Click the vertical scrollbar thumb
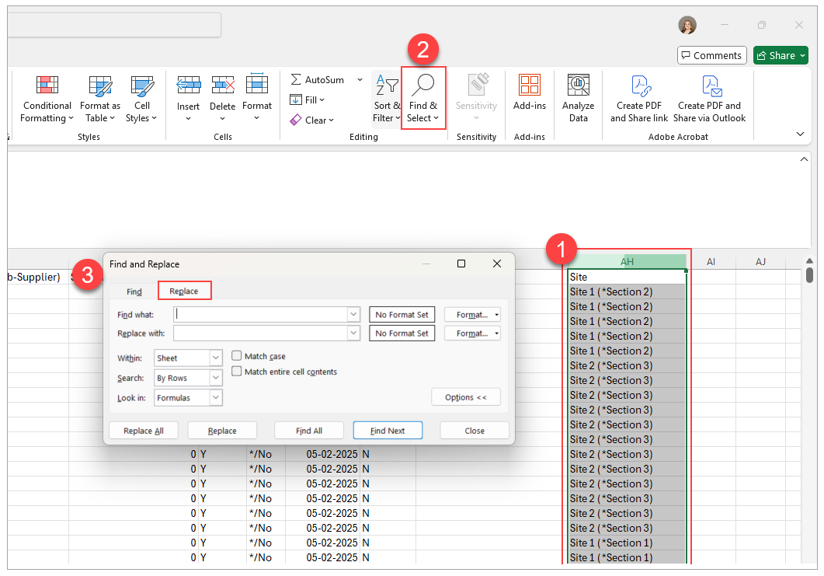The width and height of the screenshot is (824, 576). [x=810, y=274]
